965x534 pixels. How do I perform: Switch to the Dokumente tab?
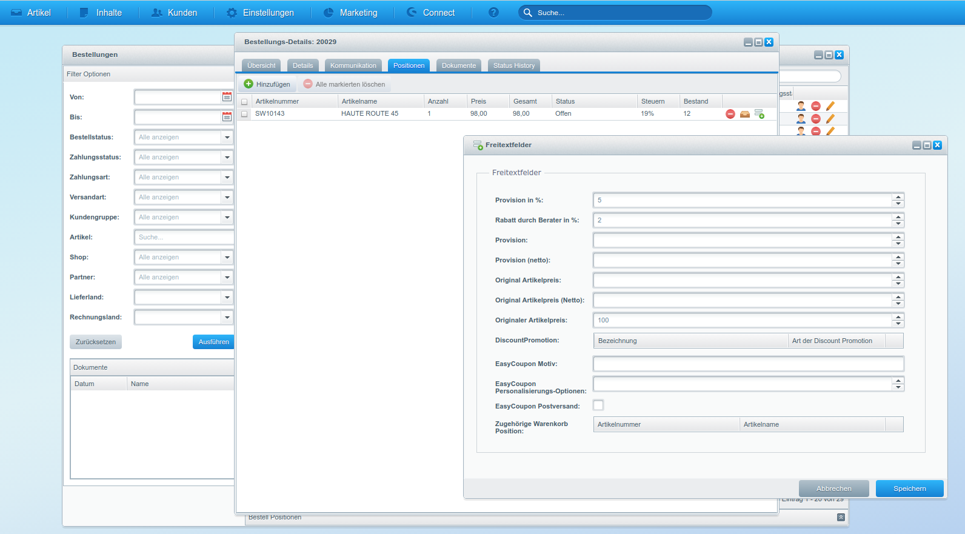coord(459,65)
